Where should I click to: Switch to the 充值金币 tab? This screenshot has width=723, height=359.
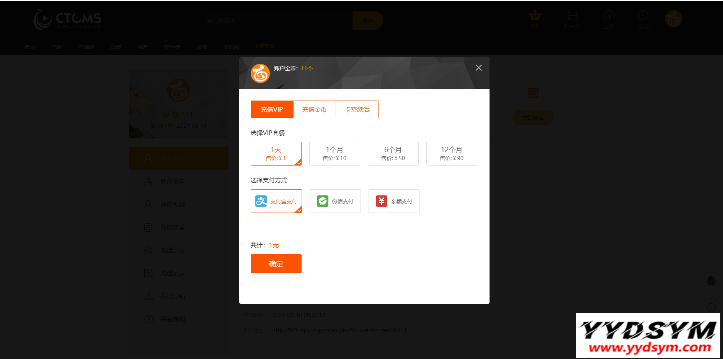click(314, 110)
